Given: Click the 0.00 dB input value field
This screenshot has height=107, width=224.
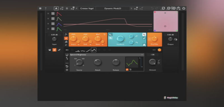Looking at the screenshot, I should (54, 35).
